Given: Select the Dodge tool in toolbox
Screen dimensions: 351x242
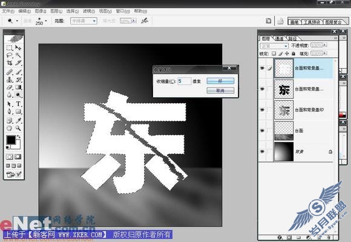Looking at the screenshot, I should click(18, 95).
